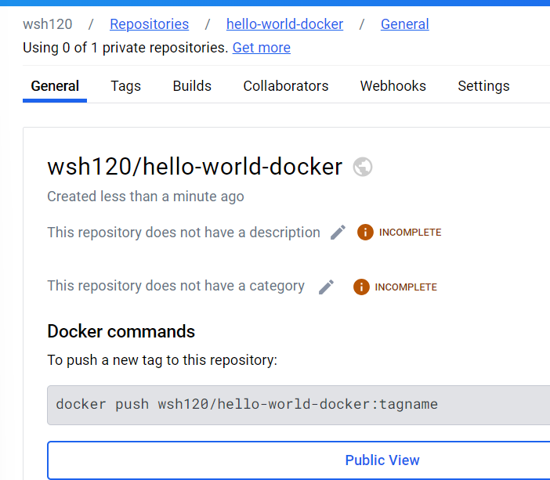Click 'To push a new tag to this repository:'
Image resolution: width=550 pixels, height=480 pixels.
point(162,360)
